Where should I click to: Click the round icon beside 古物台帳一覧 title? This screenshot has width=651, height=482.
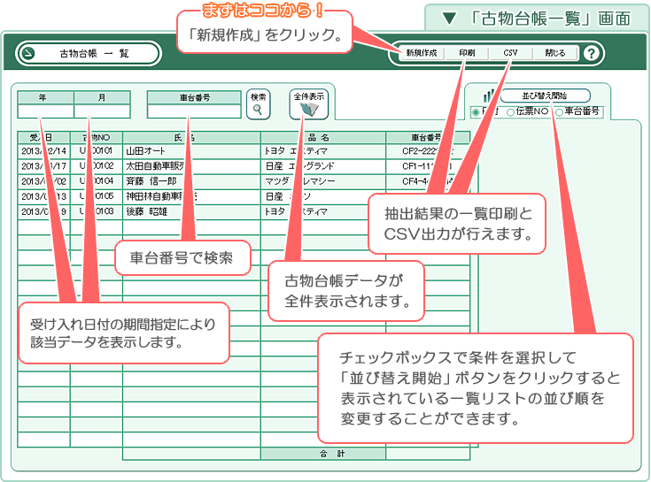(28, 53)
